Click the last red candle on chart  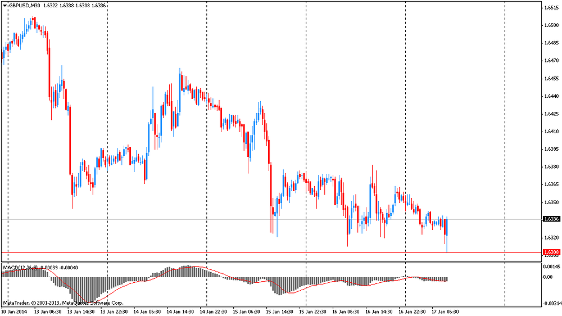click(446, 227)
